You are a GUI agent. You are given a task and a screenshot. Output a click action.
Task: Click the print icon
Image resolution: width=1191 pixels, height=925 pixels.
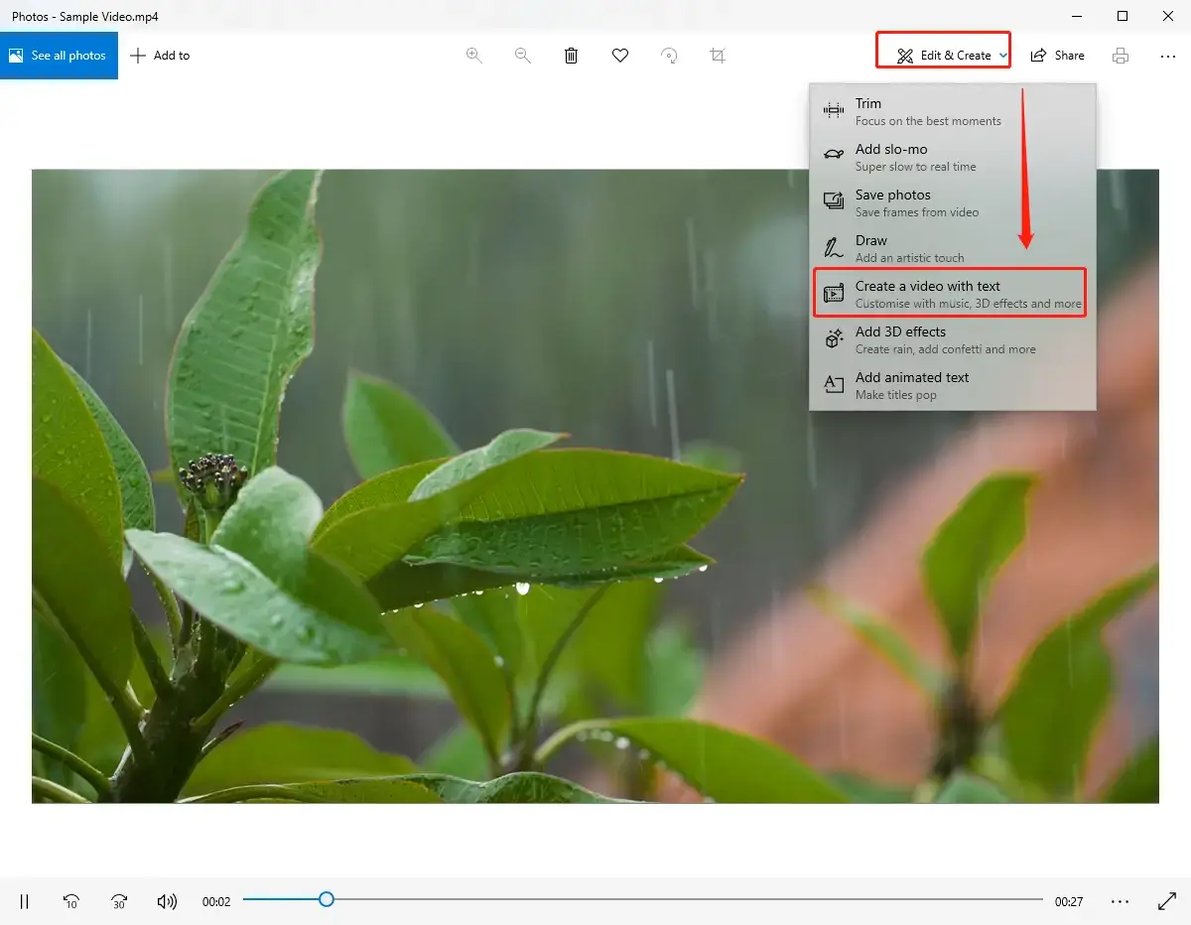tap(1121, 56)
